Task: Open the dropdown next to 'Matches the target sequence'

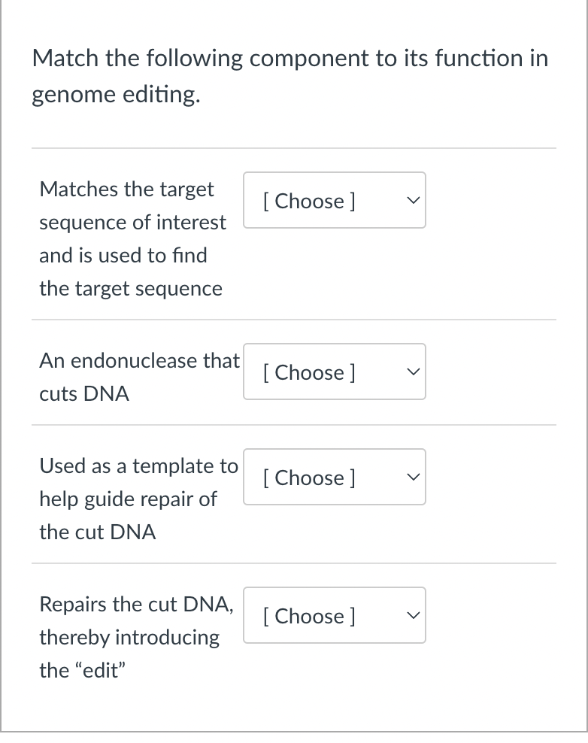Action: 334,200
